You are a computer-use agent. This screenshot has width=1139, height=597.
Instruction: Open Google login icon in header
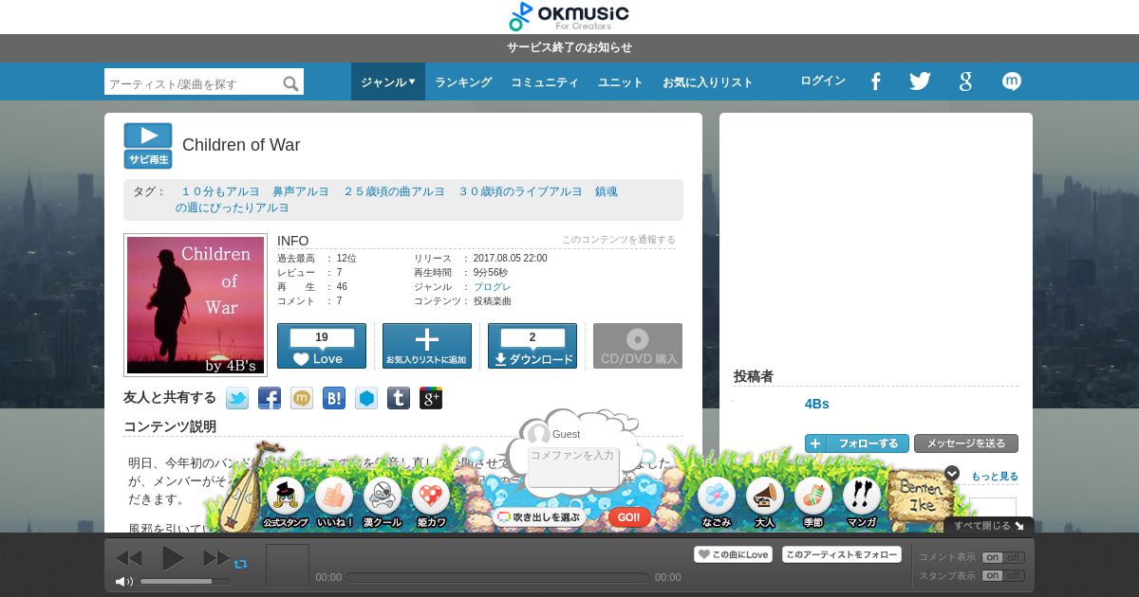click(965, 81)
